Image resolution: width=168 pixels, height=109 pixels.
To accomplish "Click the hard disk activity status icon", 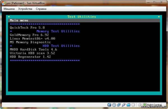I will pos(109,105).
